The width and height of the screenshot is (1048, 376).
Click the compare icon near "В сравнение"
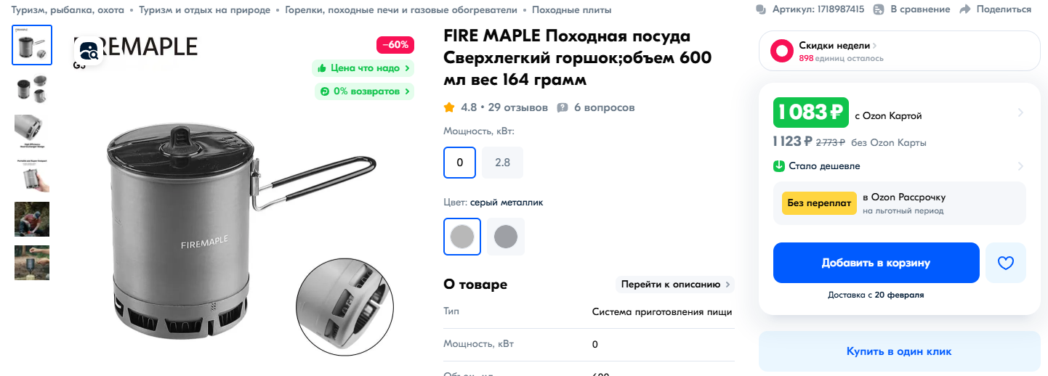coord(879,9)
